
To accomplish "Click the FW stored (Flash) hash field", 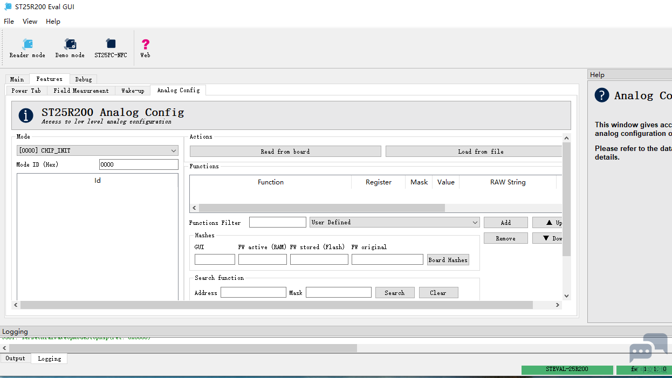I will pos(319,259).
